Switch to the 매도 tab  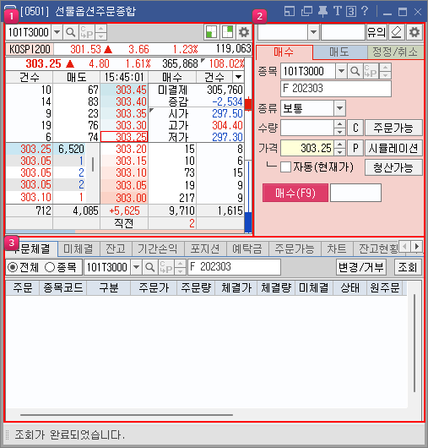(339, 52)
